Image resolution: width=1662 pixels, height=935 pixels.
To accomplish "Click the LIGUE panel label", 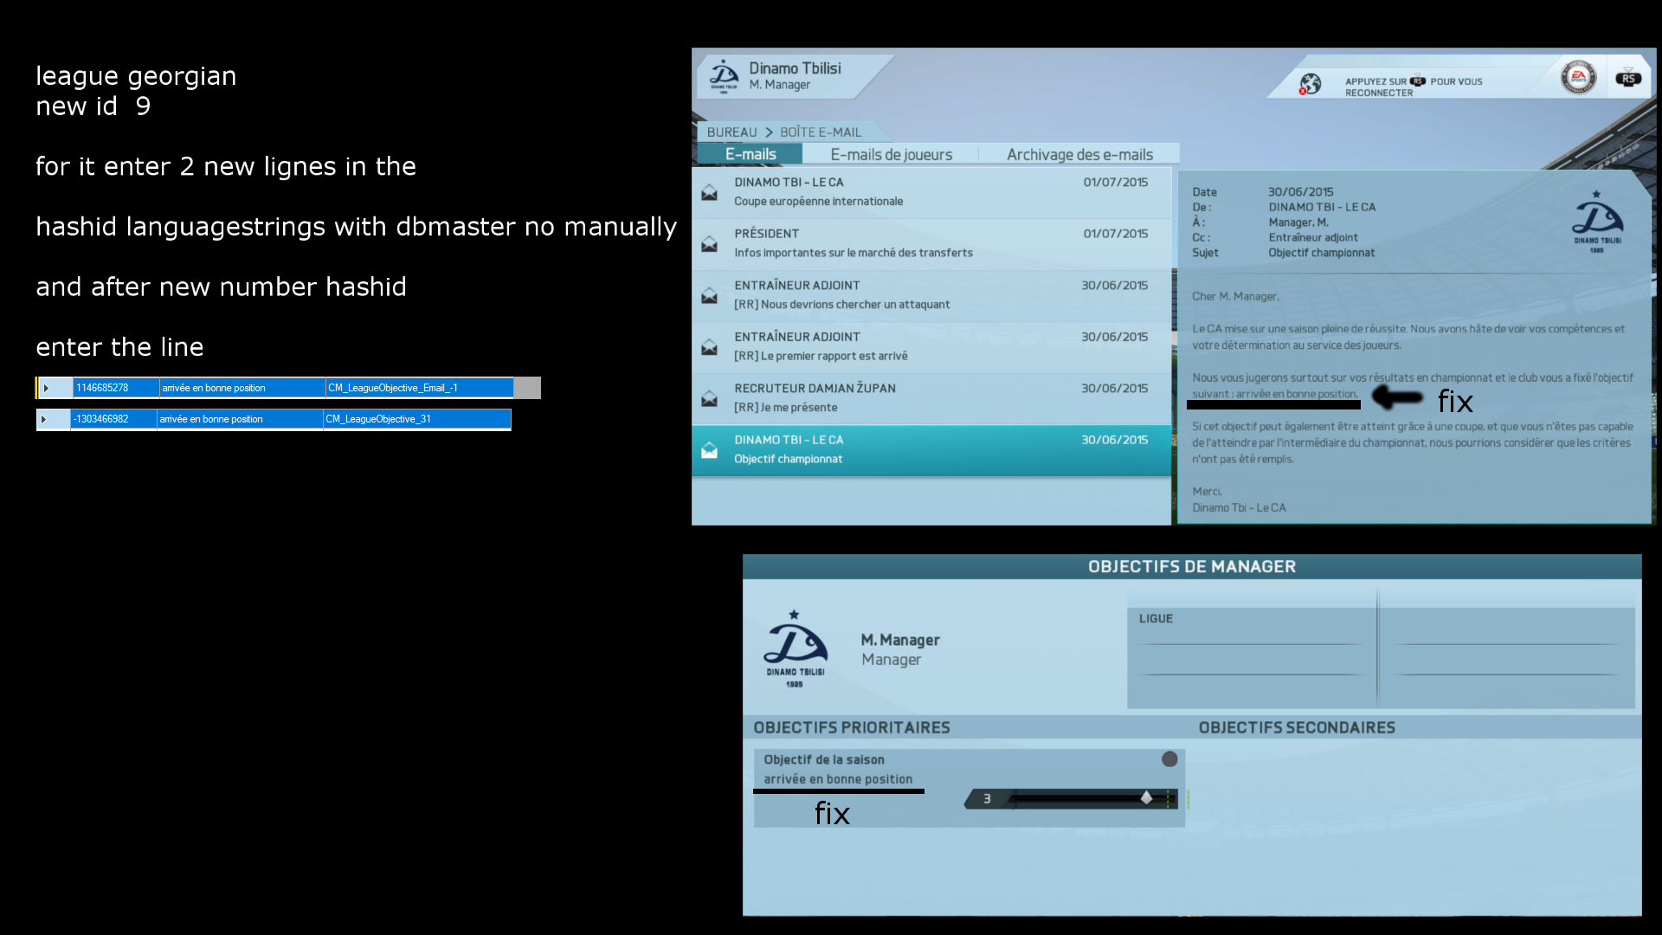I will 1156,618.
